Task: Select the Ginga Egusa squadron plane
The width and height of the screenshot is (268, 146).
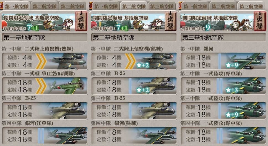Action: 45,136
